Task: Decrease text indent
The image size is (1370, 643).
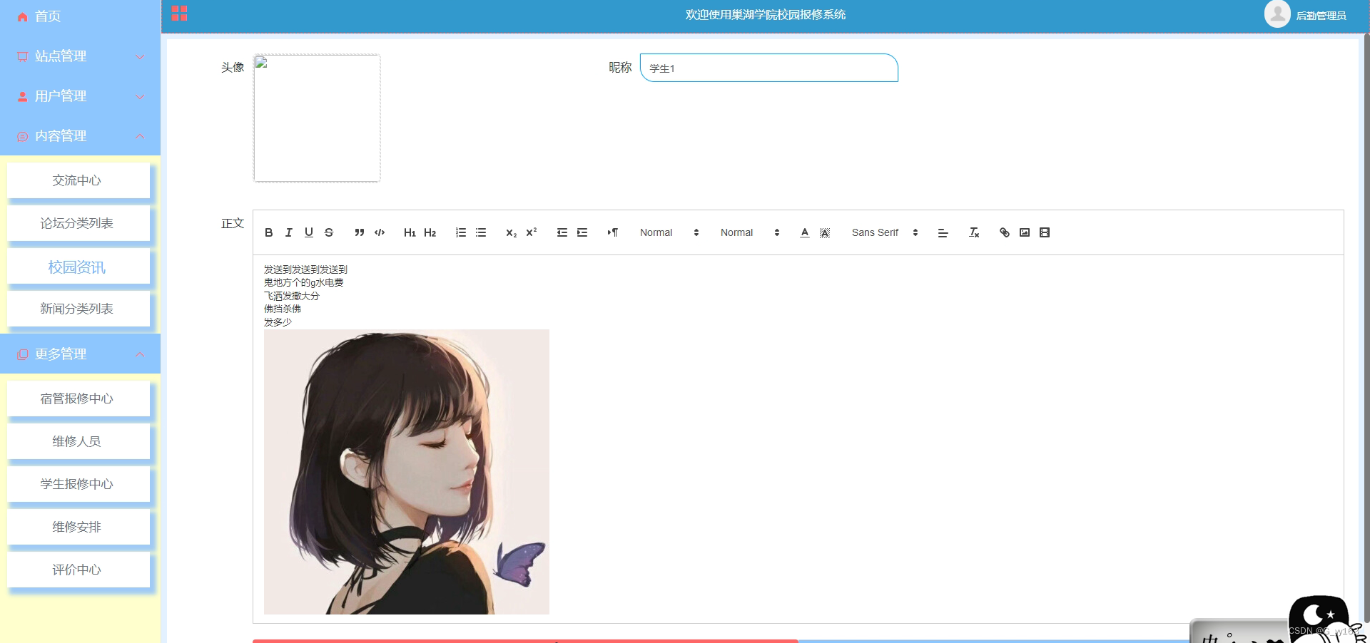Action: pos(562,232)
